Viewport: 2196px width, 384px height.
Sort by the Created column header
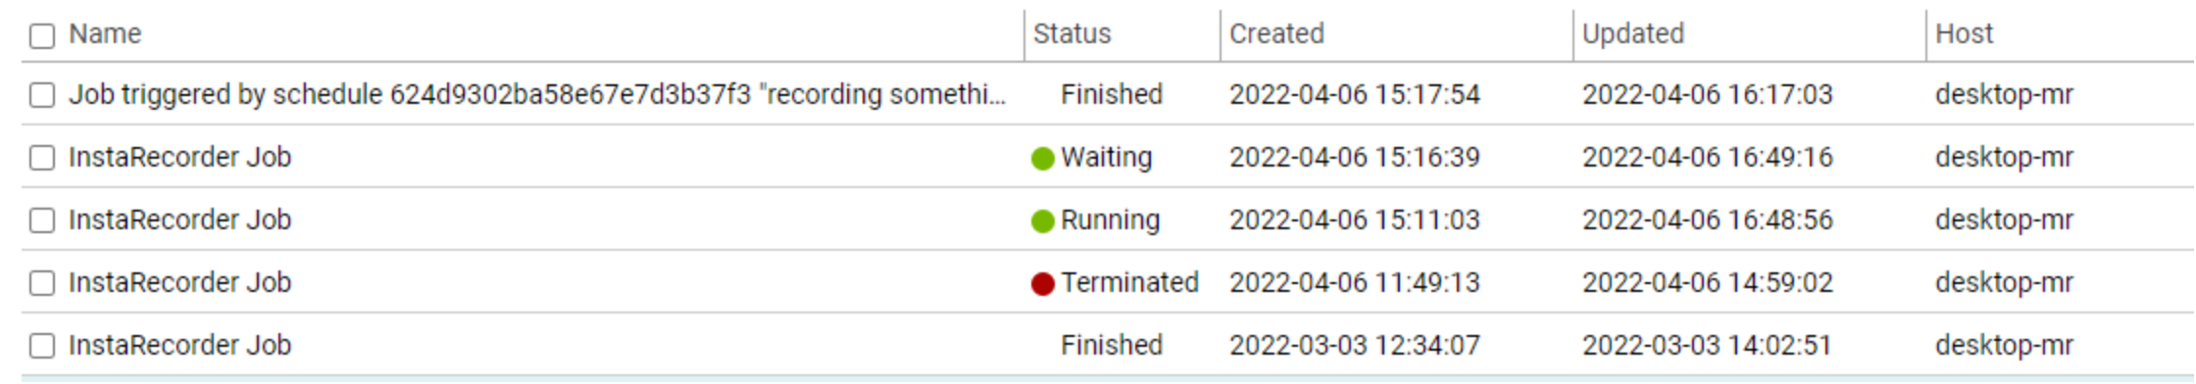(x=1276, y=34)
